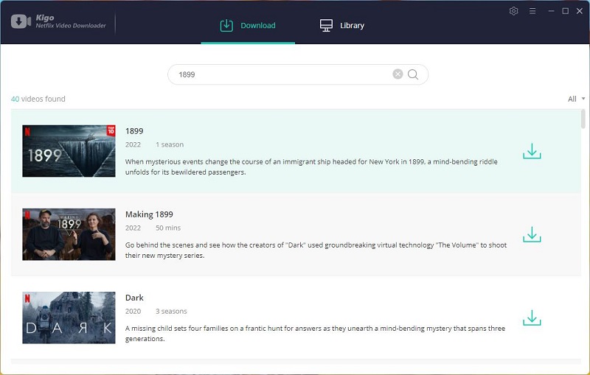Click the '1 season' label for 1899
Image resolution: width=590 pixels, height=375 pixels.
pos(170,144)
